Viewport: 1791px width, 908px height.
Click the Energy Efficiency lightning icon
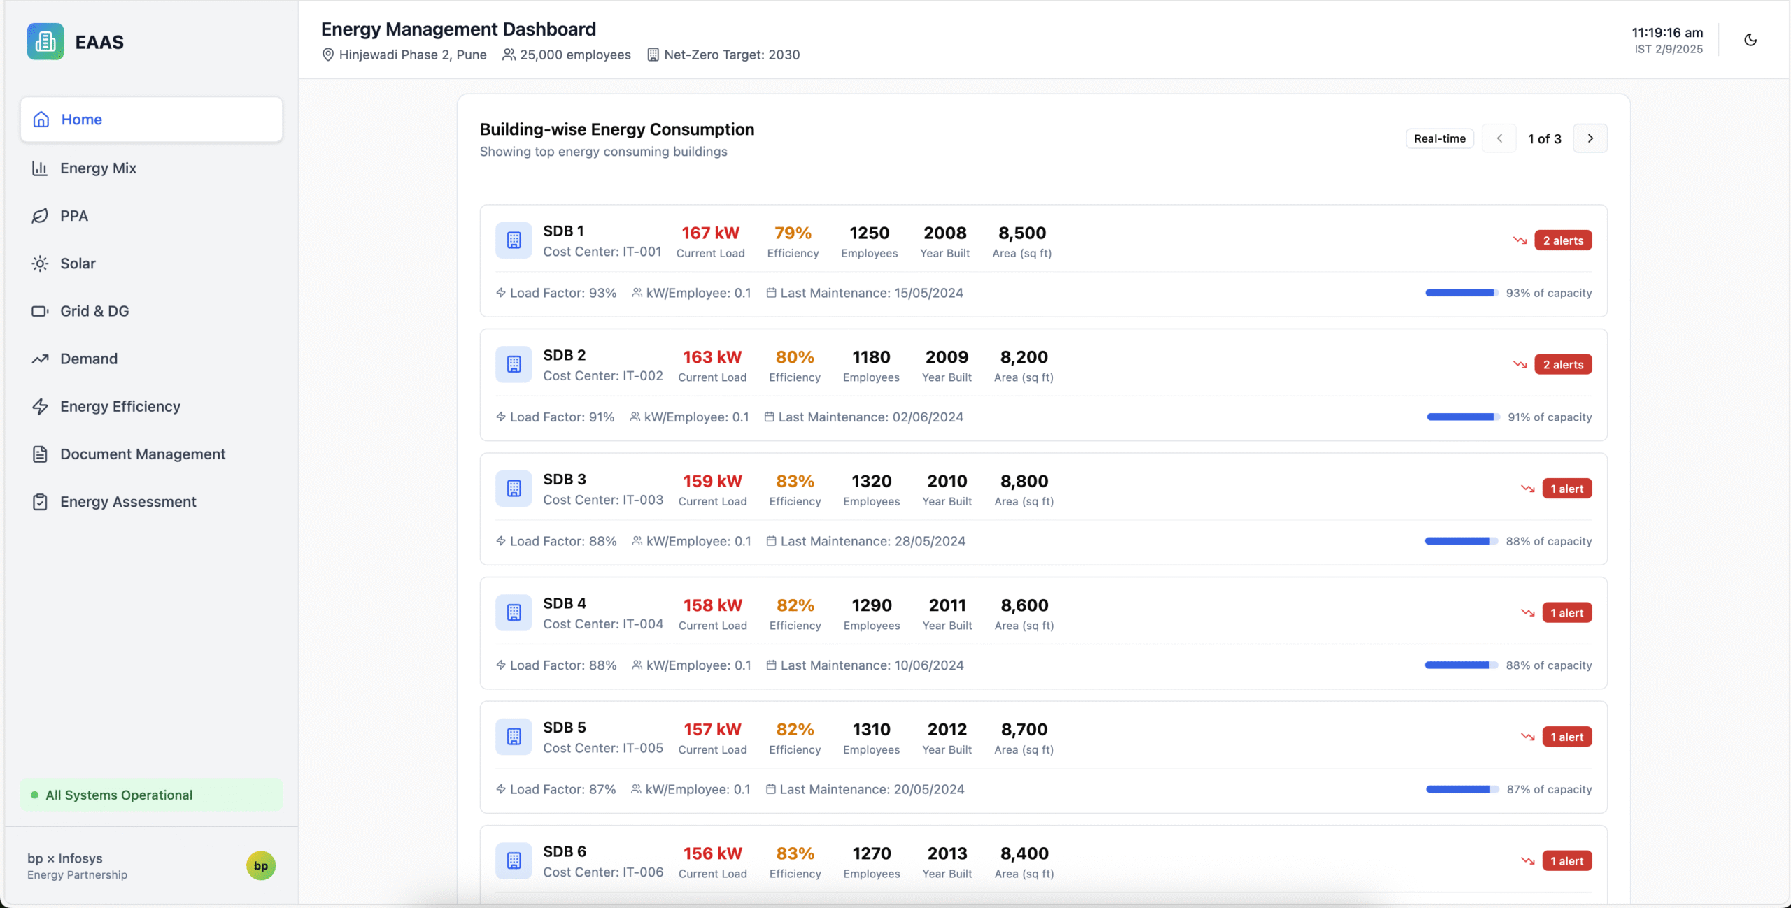tap(40, 407)
